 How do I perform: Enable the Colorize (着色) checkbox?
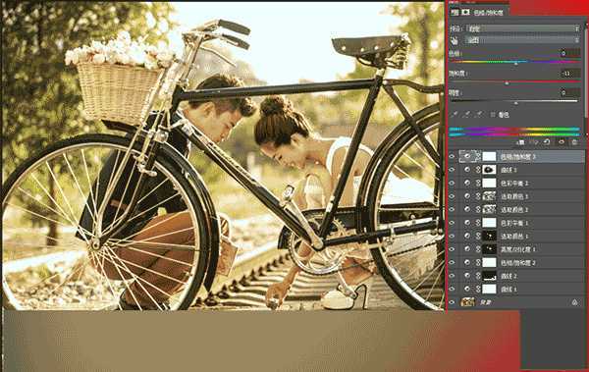[493, 115]
